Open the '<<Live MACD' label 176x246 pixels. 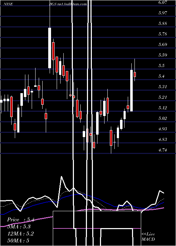click(148, 237)
